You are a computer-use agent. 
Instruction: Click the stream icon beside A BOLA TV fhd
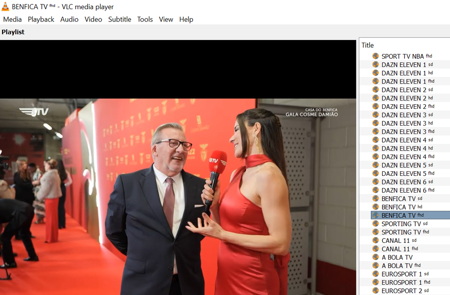pyautogui.click(x=375, y=265)
